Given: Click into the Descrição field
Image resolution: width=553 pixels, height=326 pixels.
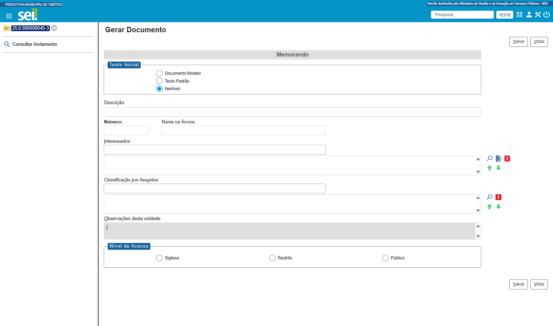Looking at the screenshot, I should [x=292, y=112].
